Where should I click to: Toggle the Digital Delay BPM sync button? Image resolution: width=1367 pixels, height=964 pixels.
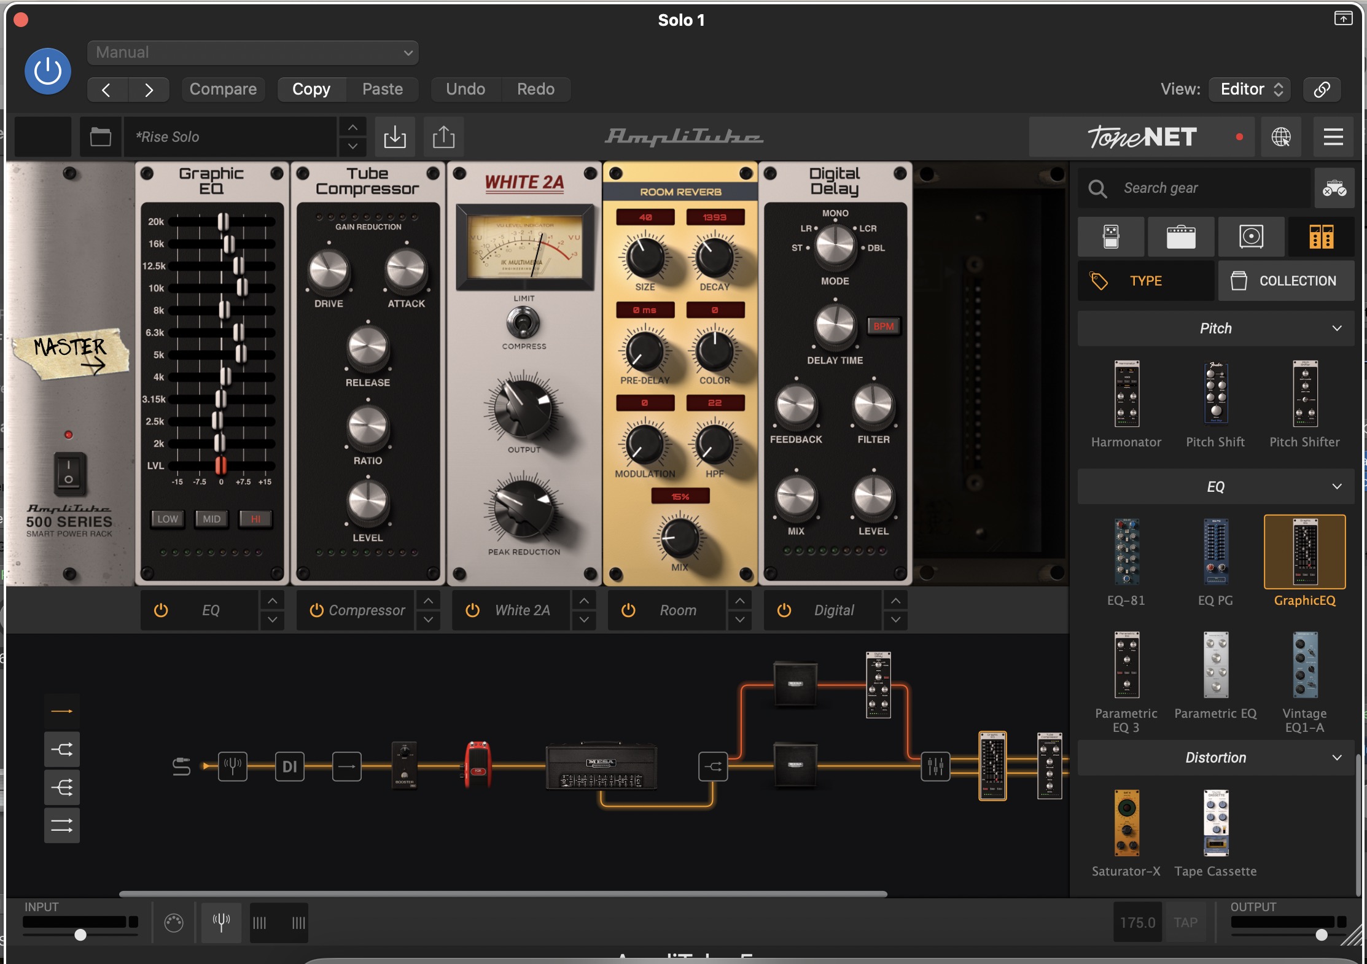pyautogui.click(x=884, y=326)
